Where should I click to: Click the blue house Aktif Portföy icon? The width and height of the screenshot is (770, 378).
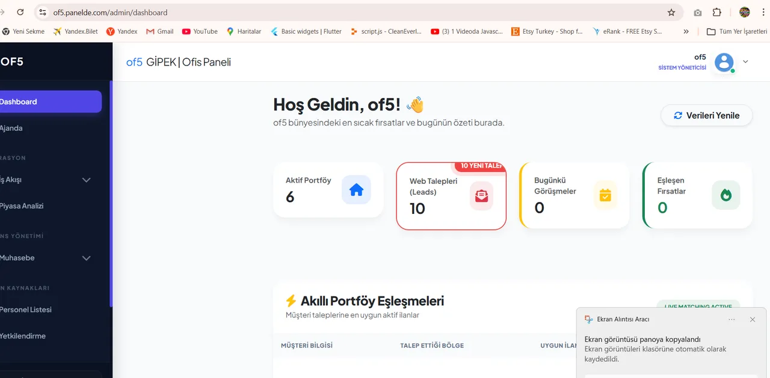[356, 190]
